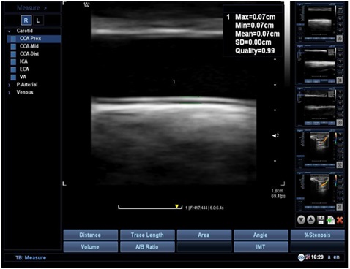Click the IMT measurement button
This screenshot has width=350, height=269.
click(x=261, y=247)
